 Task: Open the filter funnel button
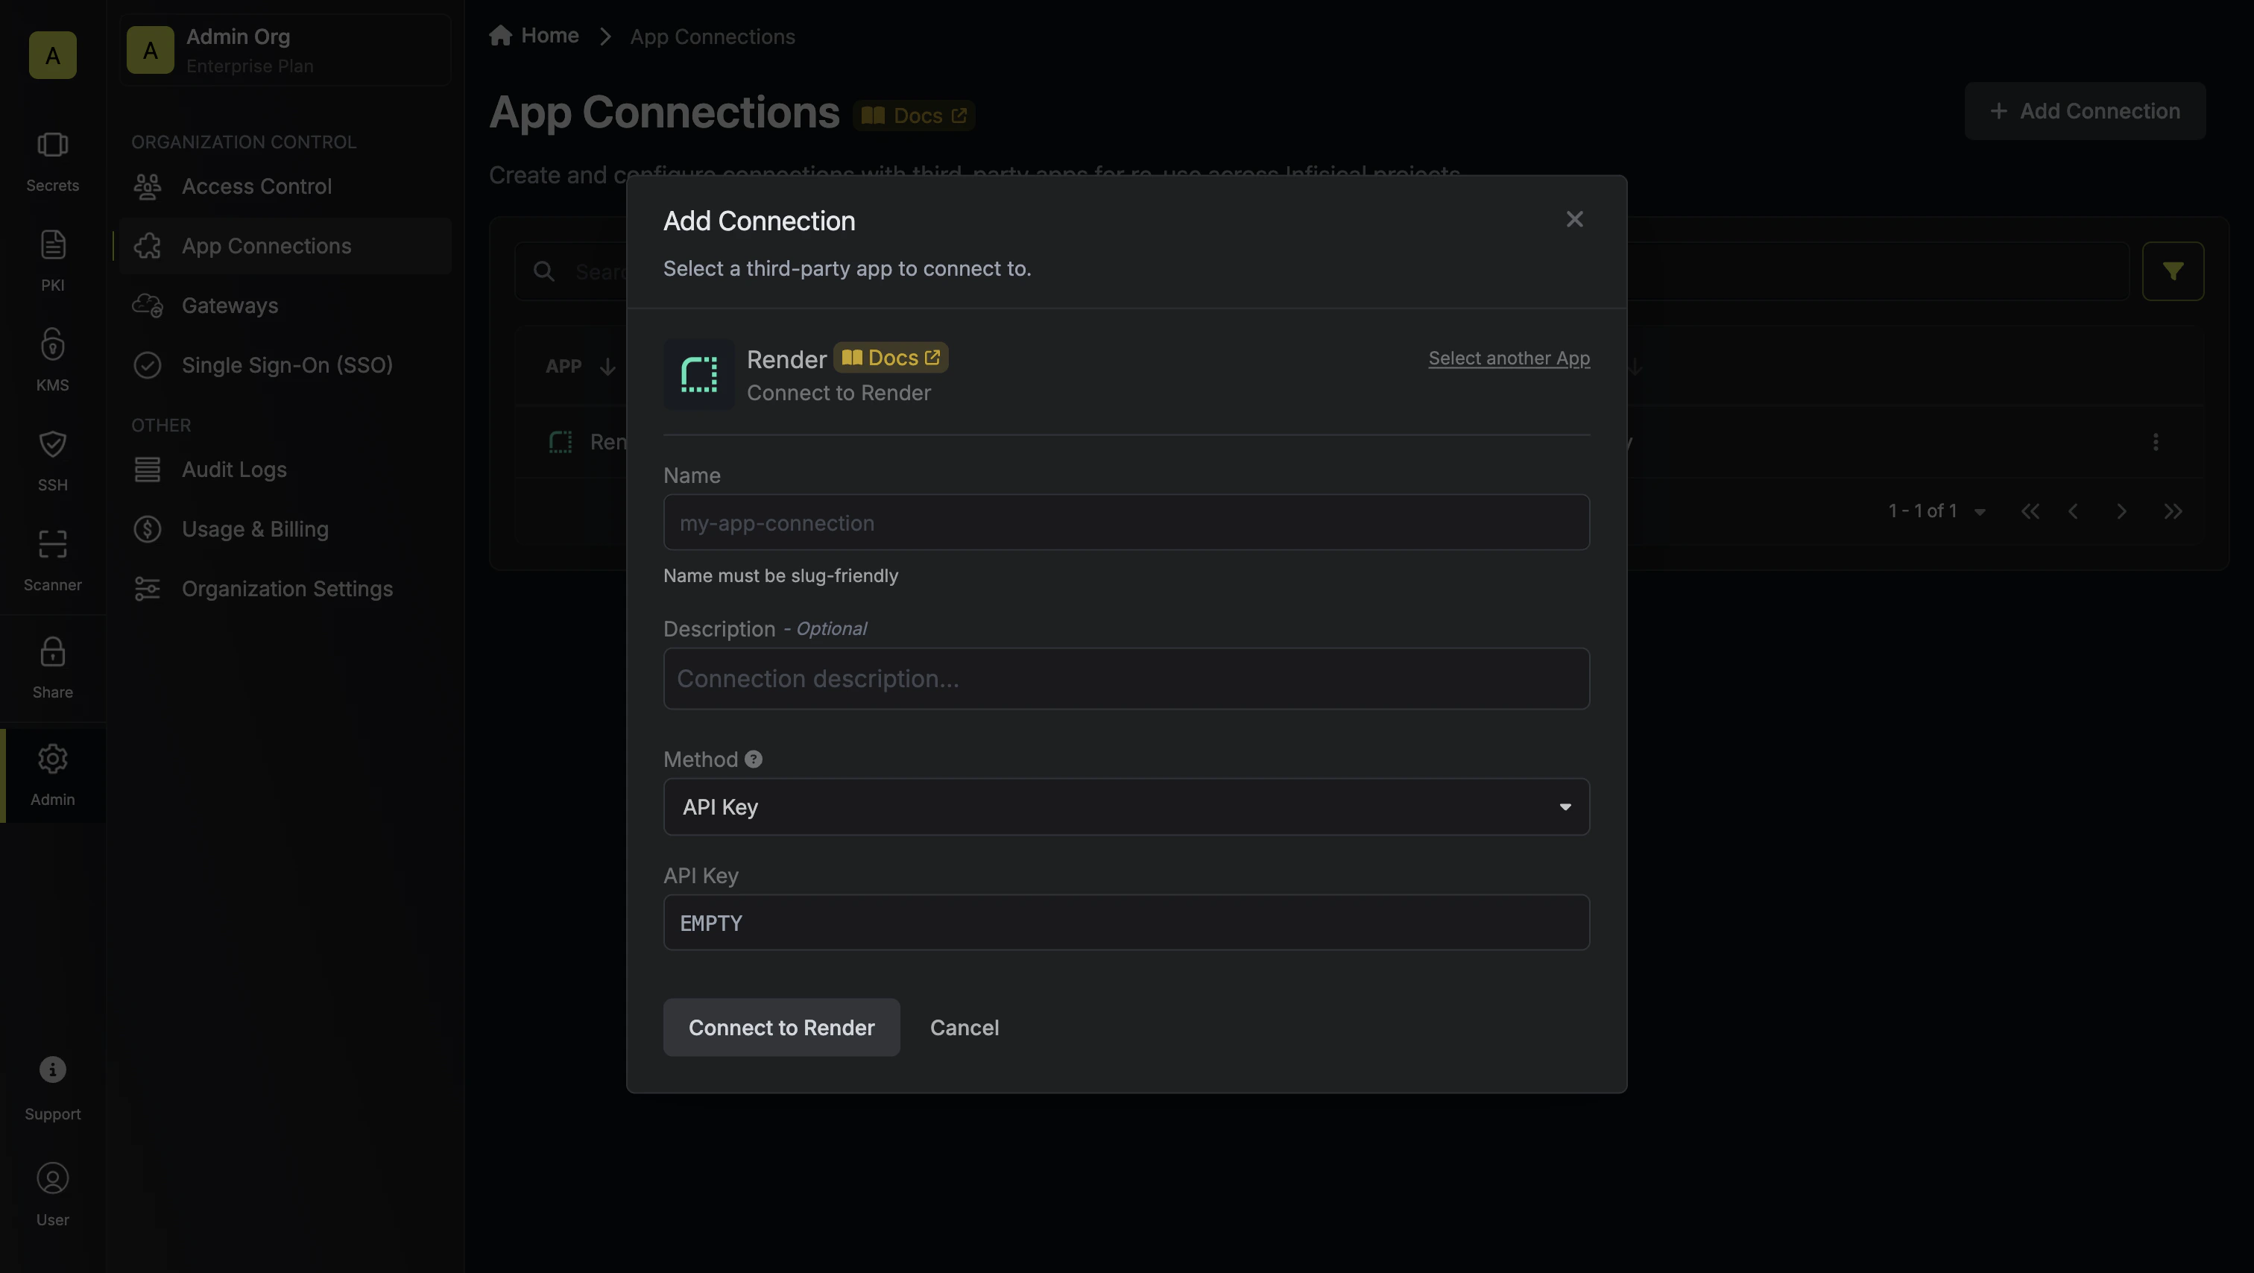(2173, 271)
